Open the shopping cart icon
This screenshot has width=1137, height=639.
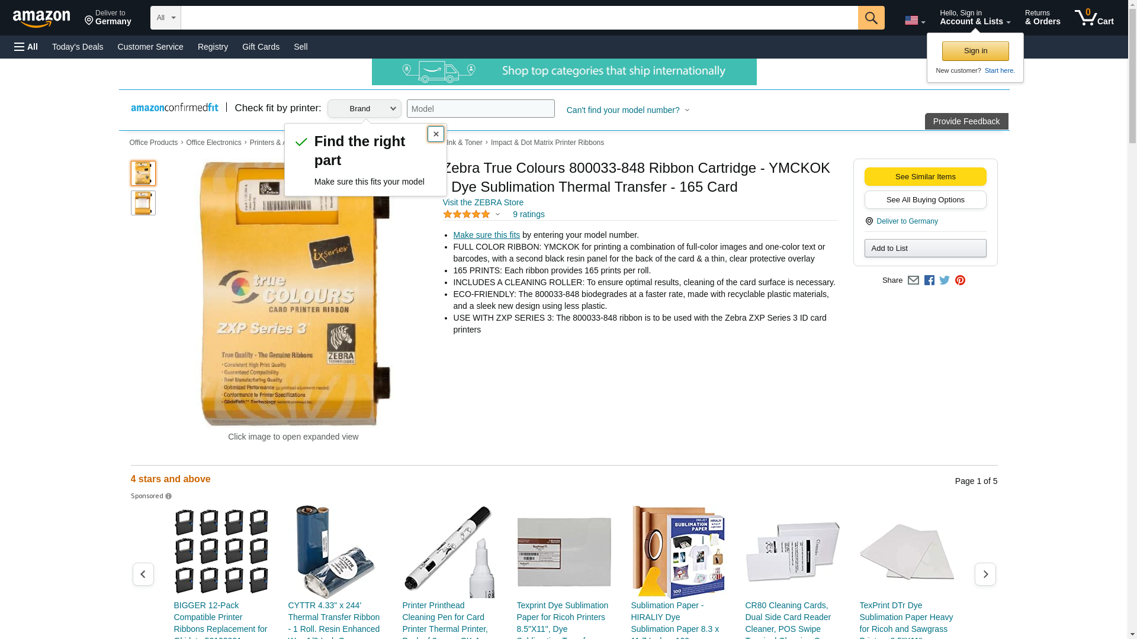(x=1094, y=18)
